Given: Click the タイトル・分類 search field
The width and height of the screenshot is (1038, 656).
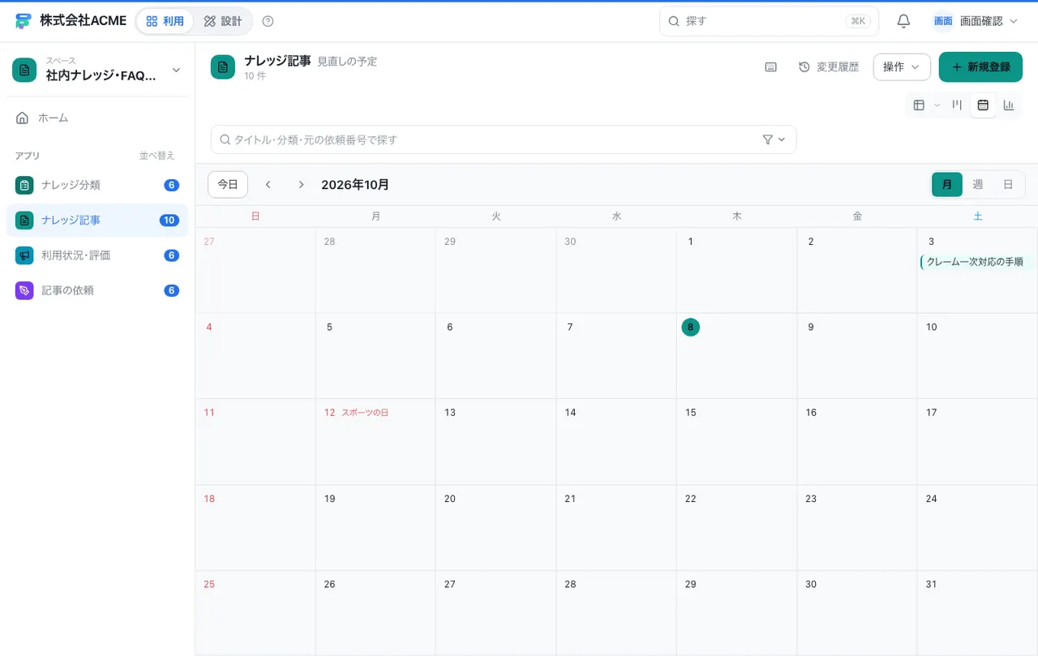Looking at the screenshot, I should pos(504,139).
